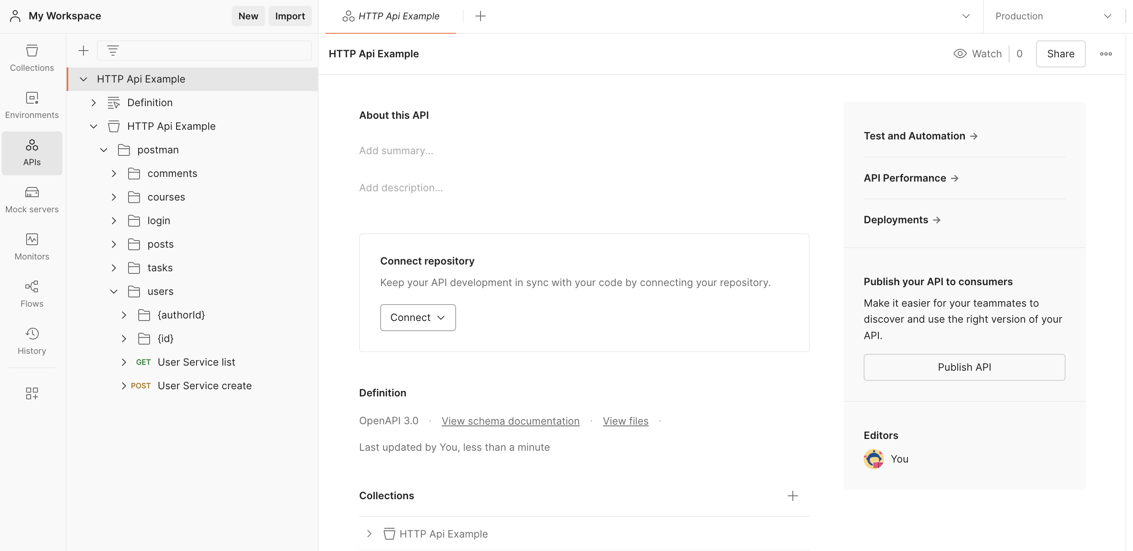Open View schema documentation link
The height and width of the screenshot is (551, 1133).
click(x=510, y=421)
